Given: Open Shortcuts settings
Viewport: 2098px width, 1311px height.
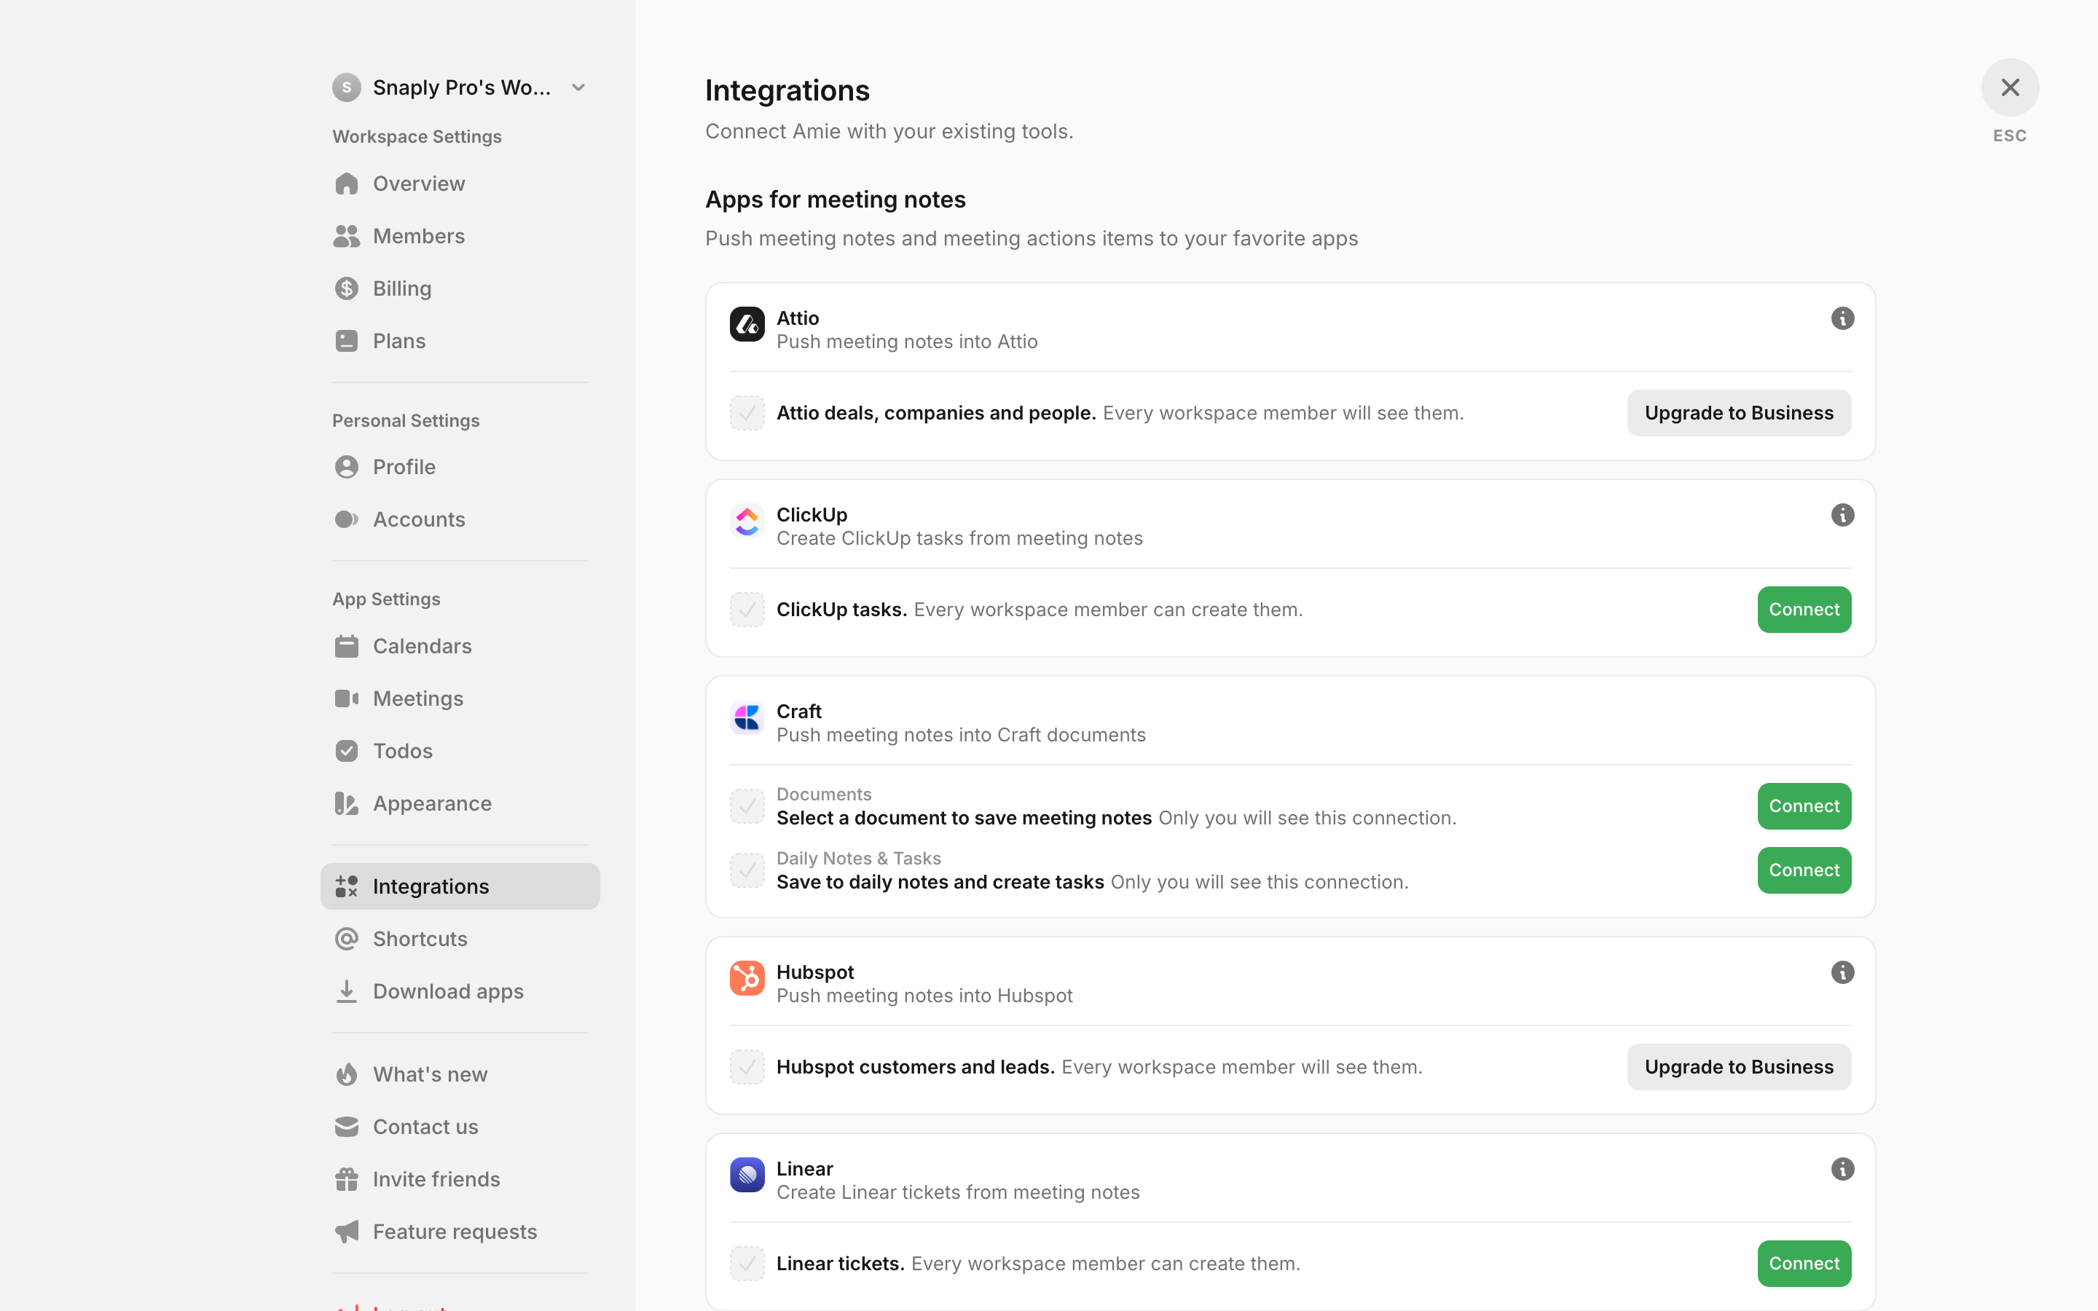Looking at the screenshot, I should [x=460, y=939].
